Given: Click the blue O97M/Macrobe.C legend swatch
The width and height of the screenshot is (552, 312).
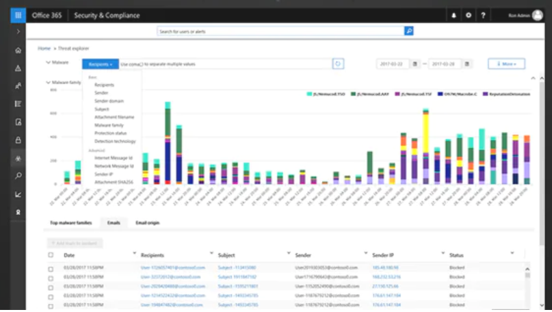Looking at the screenshot, I should click(440, 94).
